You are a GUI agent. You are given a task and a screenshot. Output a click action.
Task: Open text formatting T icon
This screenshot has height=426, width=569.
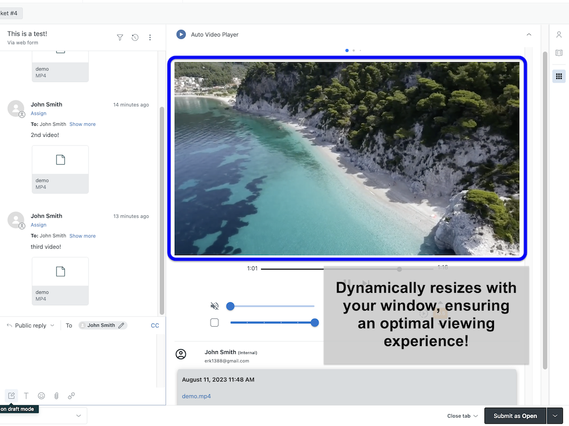coord(26,395)
